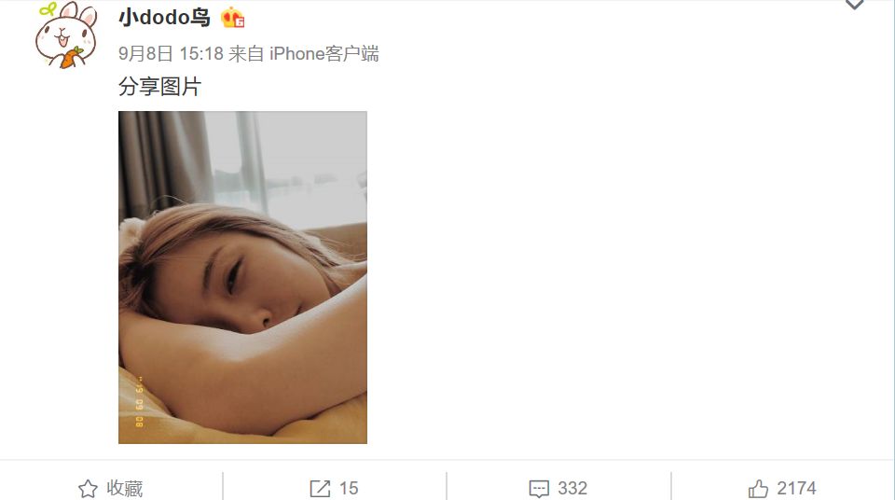Open repost dialog via count 15
The width and height of the screenshot is (895, 500).
click(349, 489)
